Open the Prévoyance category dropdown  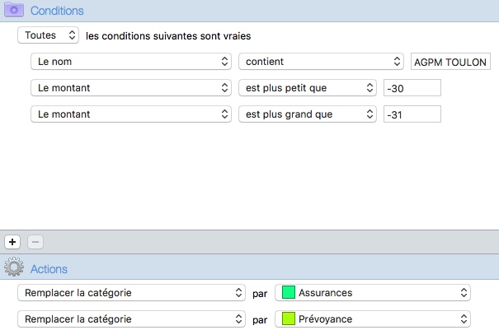point(373,318)
